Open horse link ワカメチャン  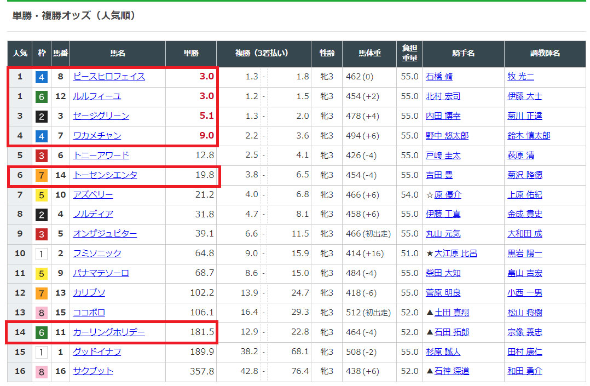97,136
